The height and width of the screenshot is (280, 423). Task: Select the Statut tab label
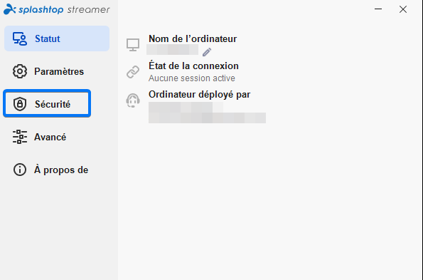click(x=48, y=38)
